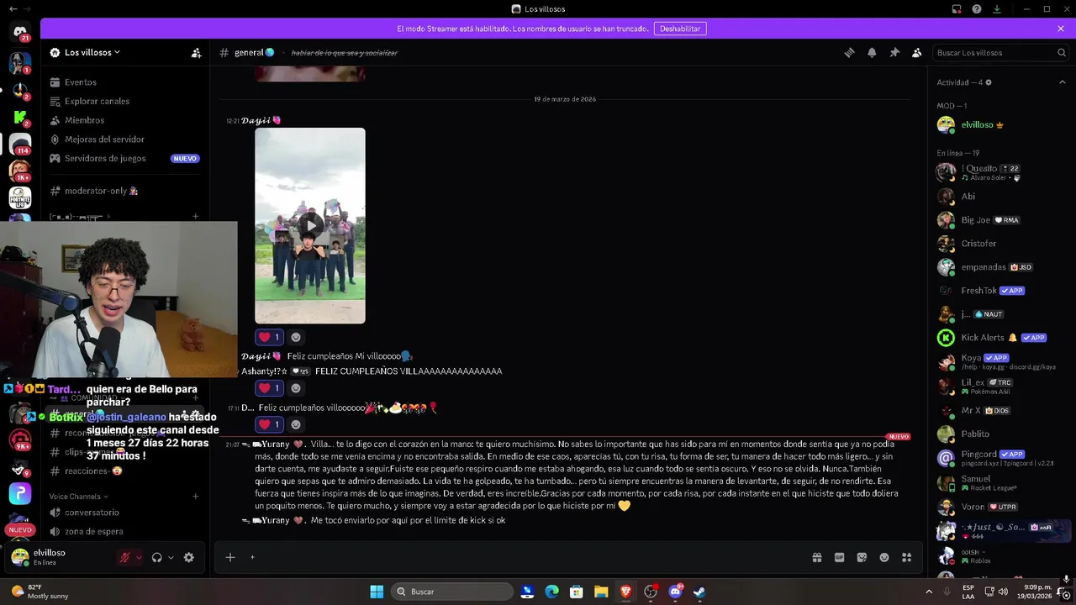The height and width of the screenshot is (605, 1076).
Task: Open the apps launcher icon in message bar
Action: pos(906,557)
